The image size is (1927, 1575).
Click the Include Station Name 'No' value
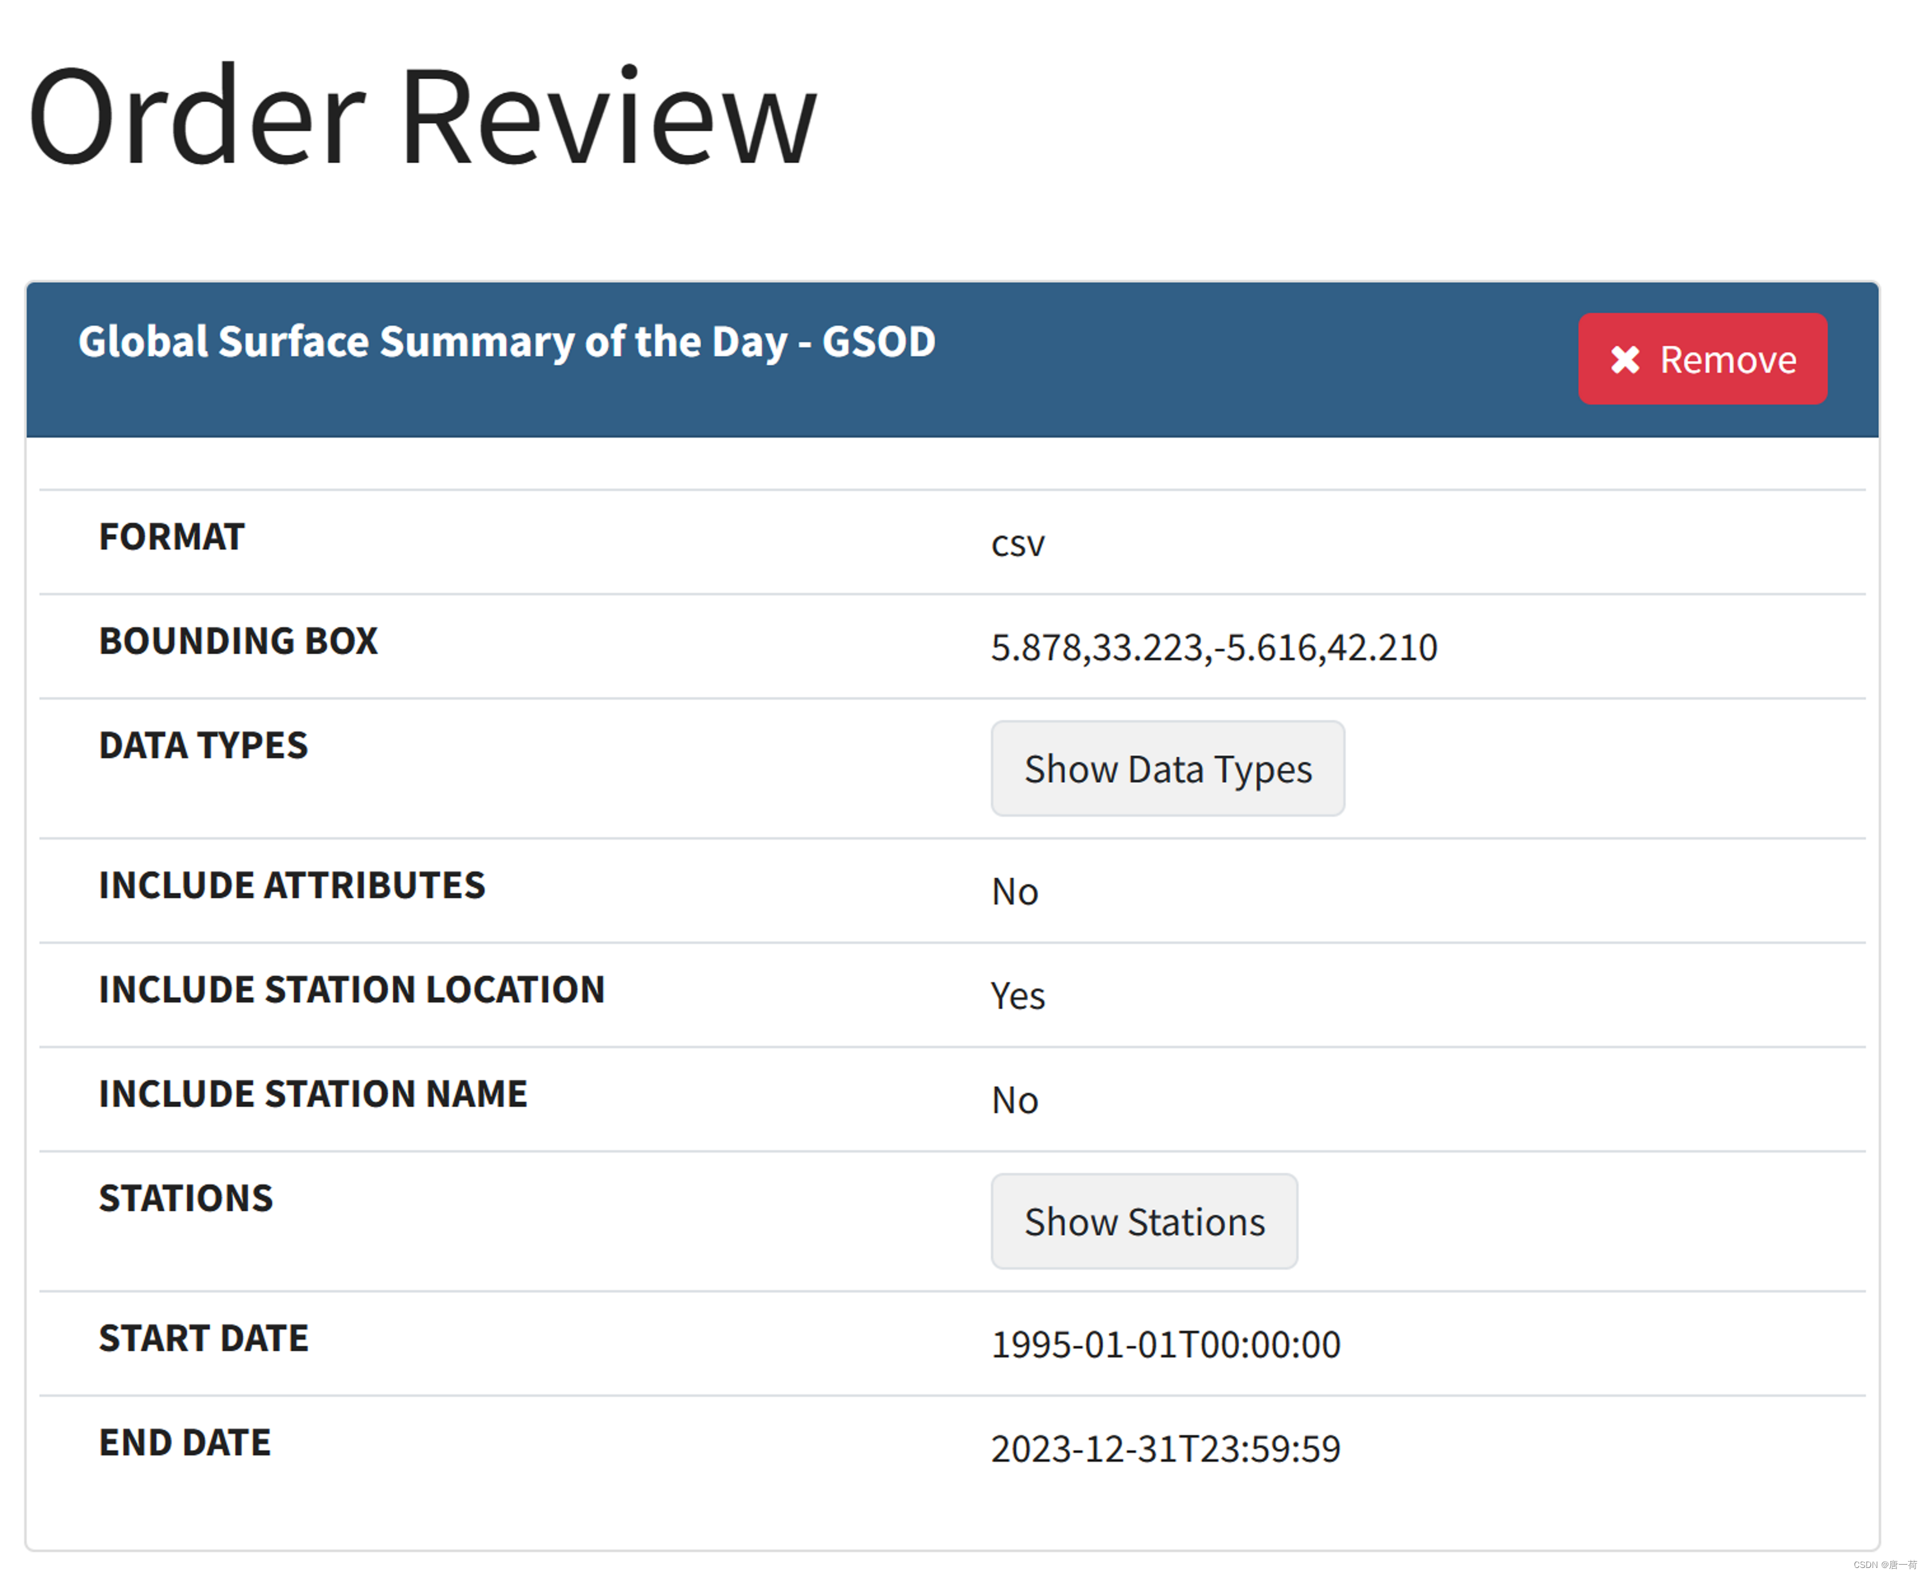click(1014, 1100)
